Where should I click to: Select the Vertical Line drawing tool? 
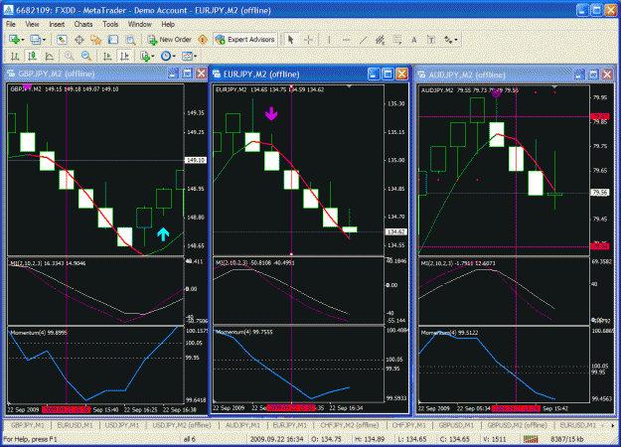329,40
